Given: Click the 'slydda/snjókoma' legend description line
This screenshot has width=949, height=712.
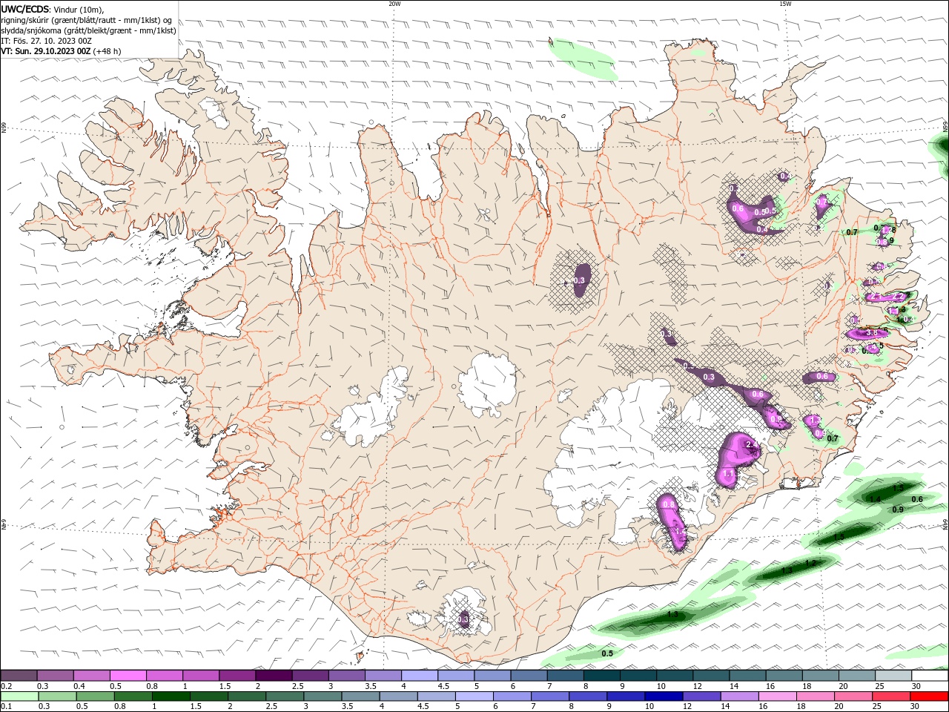Looking at the screenshot, I should point(89,30).
